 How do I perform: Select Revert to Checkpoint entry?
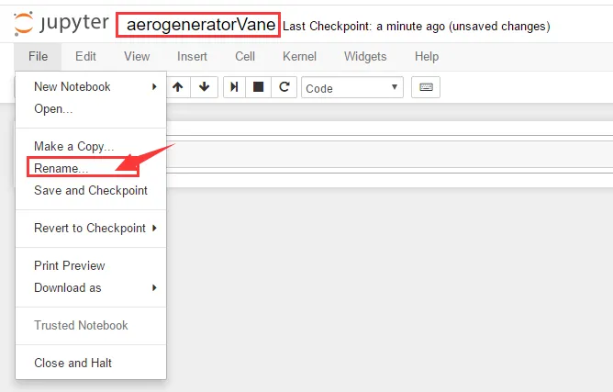(x=91, y=228)
